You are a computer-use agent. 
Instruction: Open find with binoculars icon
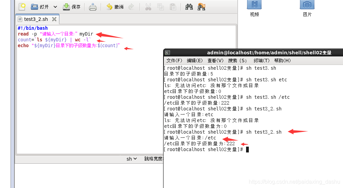pyautogui.click(x=189, y=7)
